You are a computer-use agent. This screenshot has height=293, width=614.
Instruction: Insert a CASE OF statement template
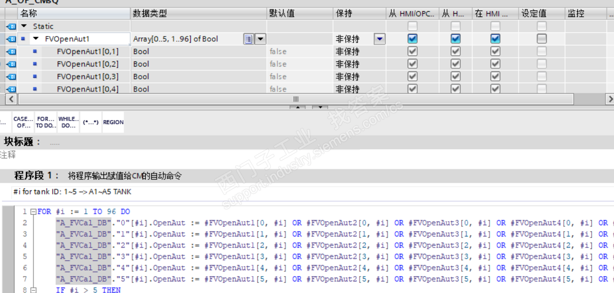(x=23, y=122)
